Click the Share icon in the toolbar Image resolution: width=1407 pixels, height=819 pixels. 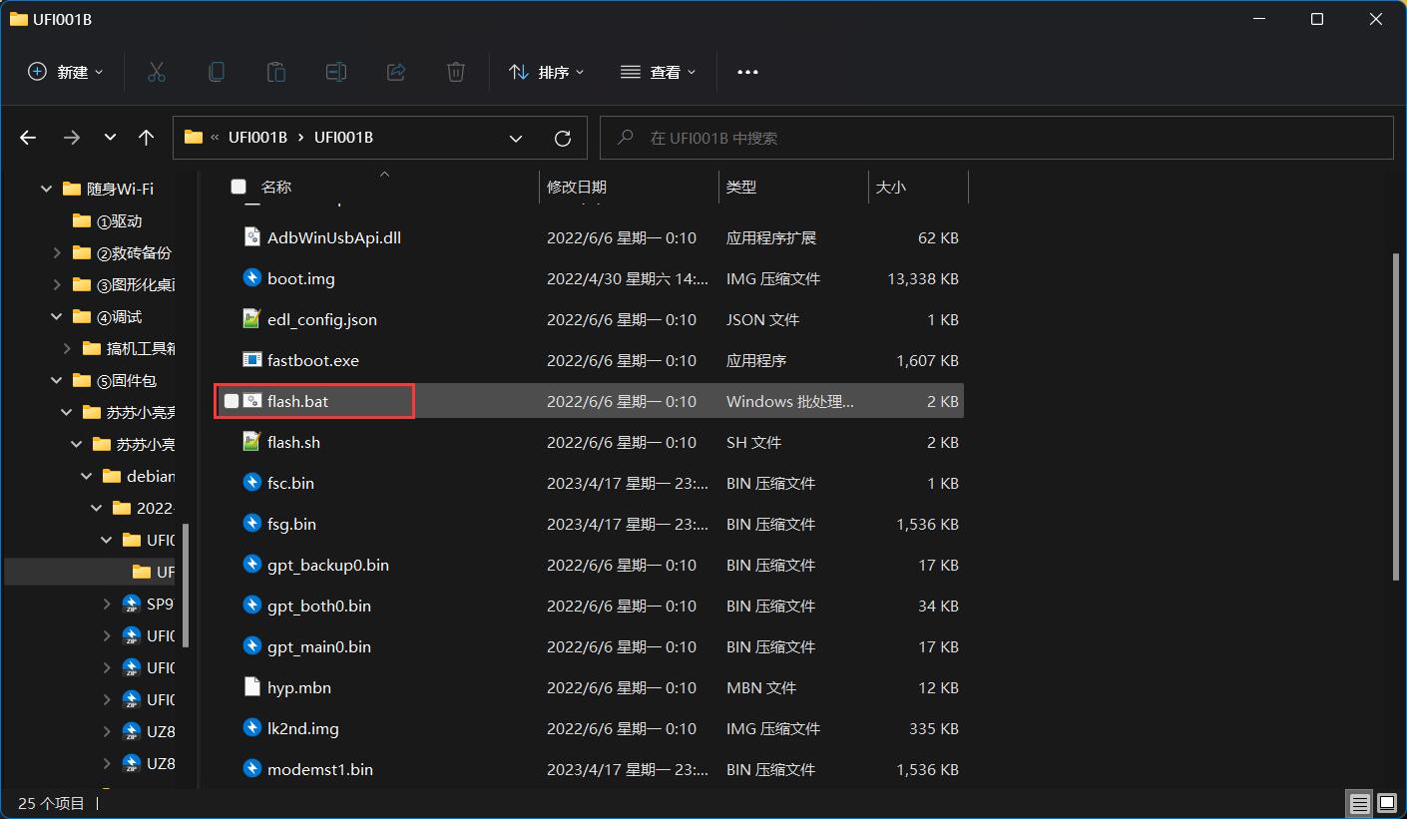[395, 71]
